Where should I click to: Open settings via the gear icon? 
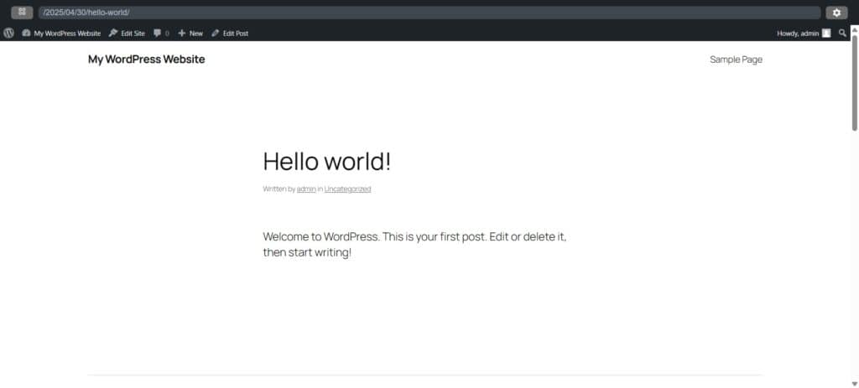tap(836, 13)
